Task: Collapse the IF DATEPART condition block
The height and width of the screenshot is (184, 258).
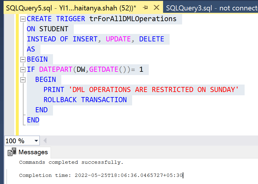Action: [x=23, y=69]
